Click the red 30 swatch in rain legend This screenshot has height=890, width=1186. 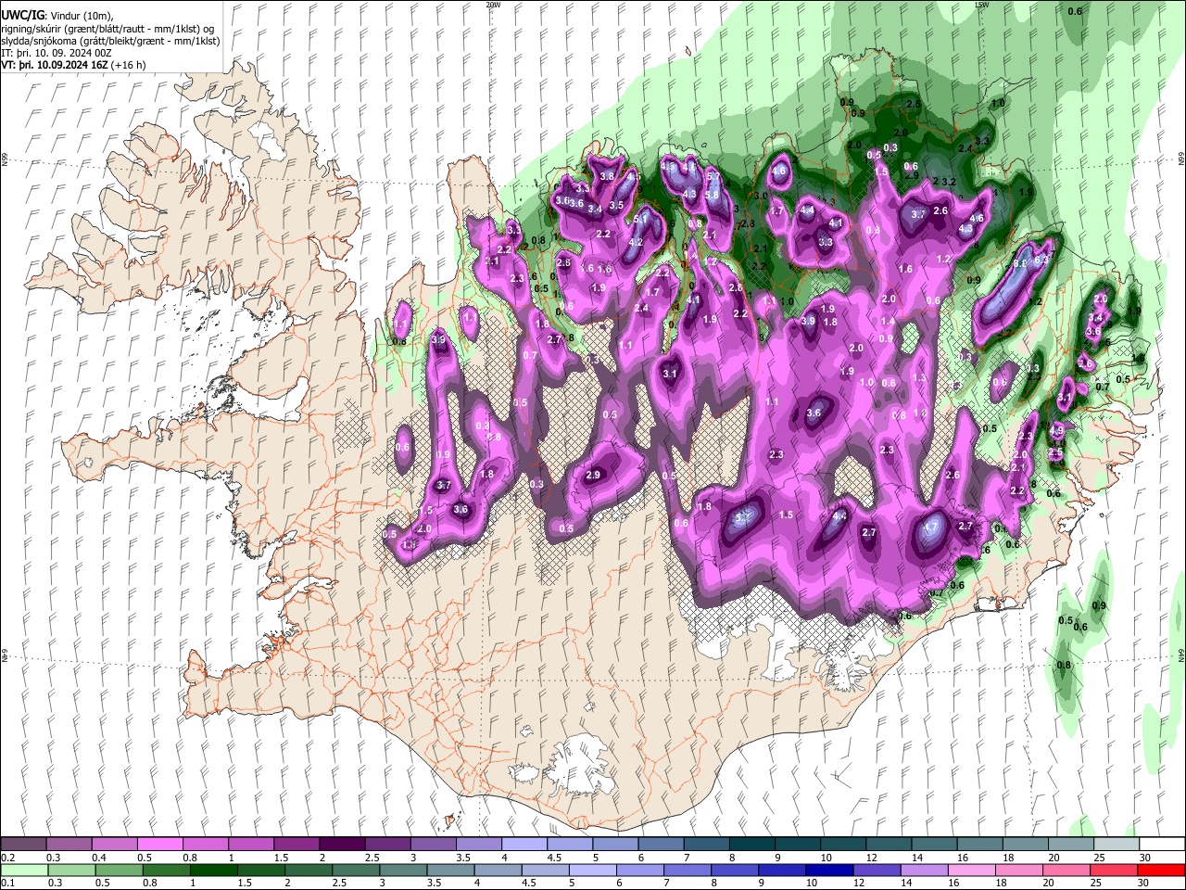(1161, 870)
